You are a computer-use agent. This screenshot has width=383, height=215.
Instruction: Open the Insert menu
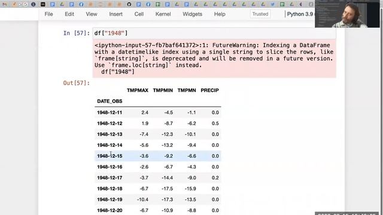(x=115, y=14)
